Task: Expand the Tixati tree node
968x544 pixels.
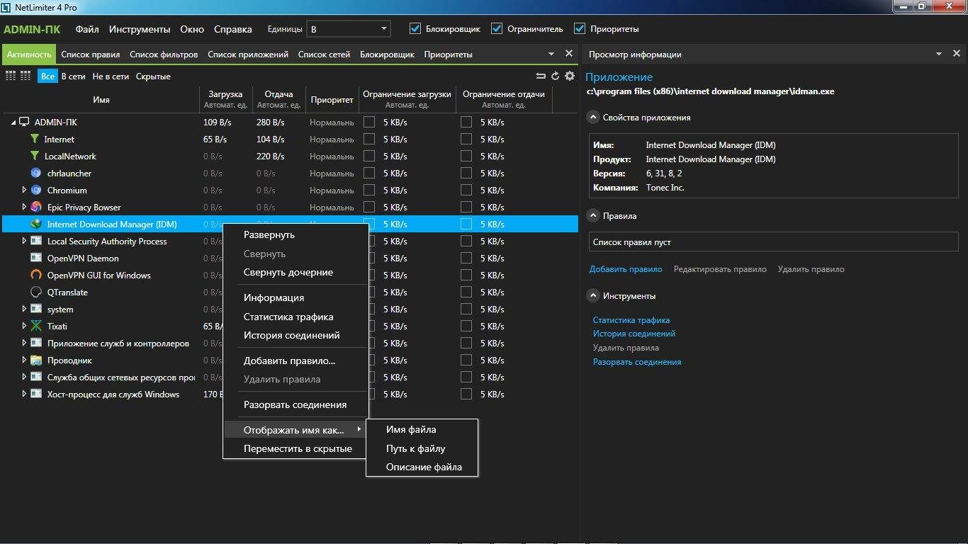Action: pos(24,327)
